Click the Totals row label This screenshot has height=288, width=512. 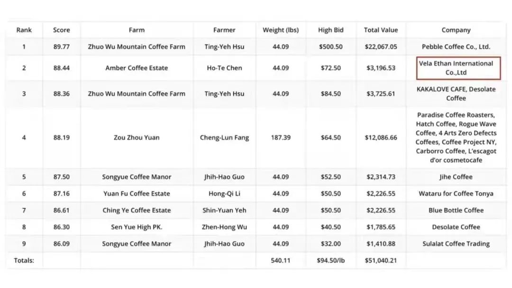pos(24,260)
